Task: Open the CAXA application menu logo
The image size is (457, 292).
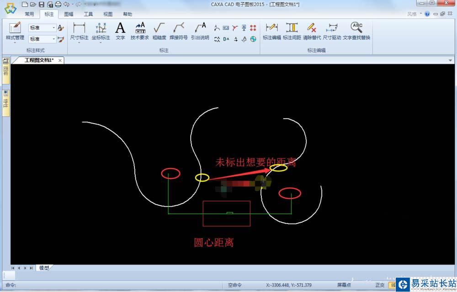Action: coord(11,8)
